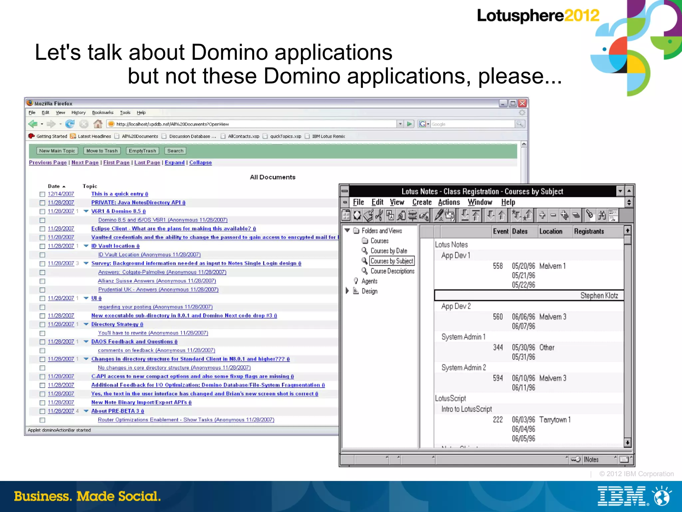
Task: Reload the page in Firefox
Action: point(70,124)
